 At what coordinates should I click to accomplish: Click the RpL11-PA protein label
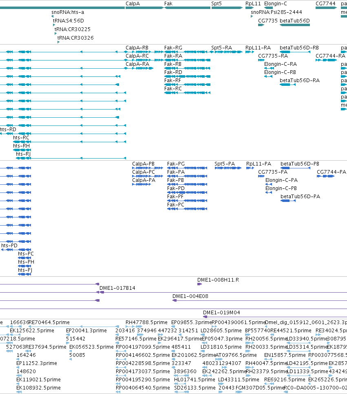[259, 164]
